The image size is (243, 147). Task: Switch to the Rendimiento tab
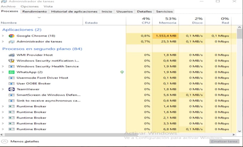35,12
